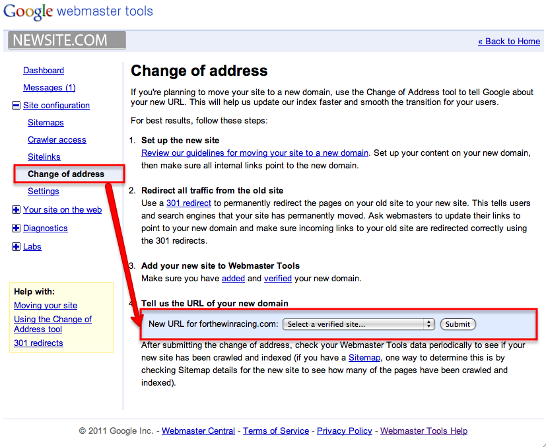This screenshot has width=546, height=447.
Task: Click Review our guidelines for moving link
Action: [255, 153]
